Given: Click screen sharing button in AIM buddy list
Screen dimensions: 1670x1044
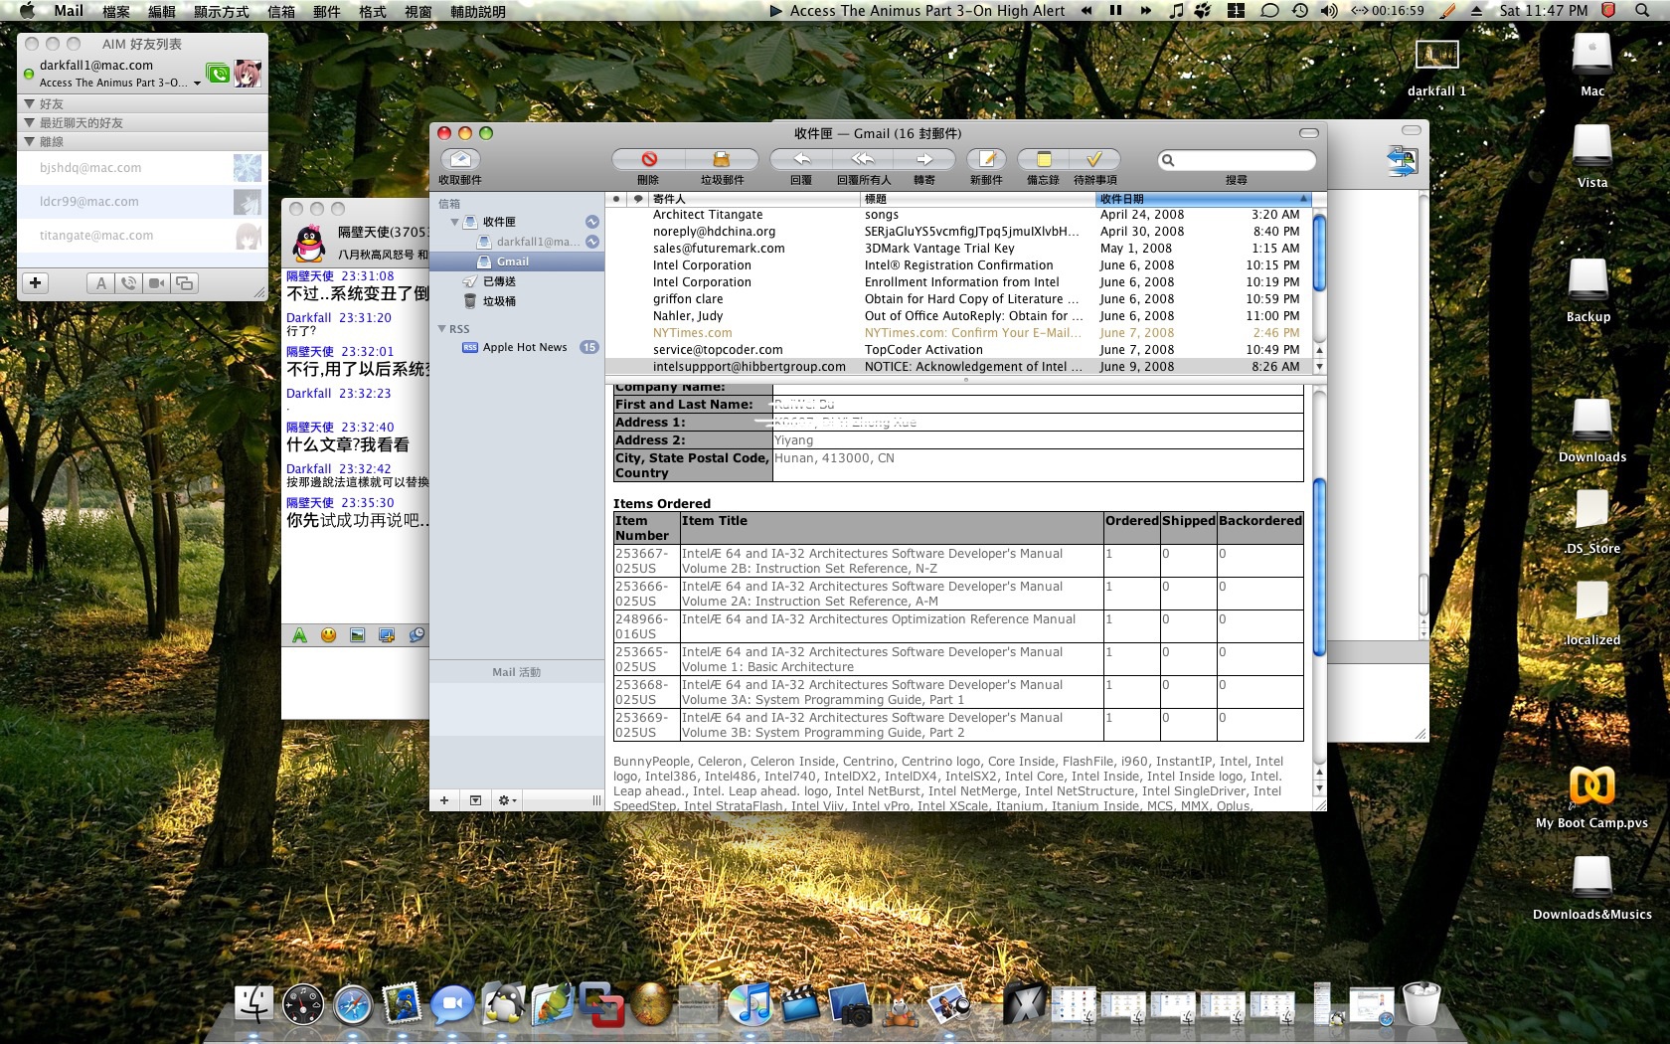Looking at the screenshot, I should 184,283.
